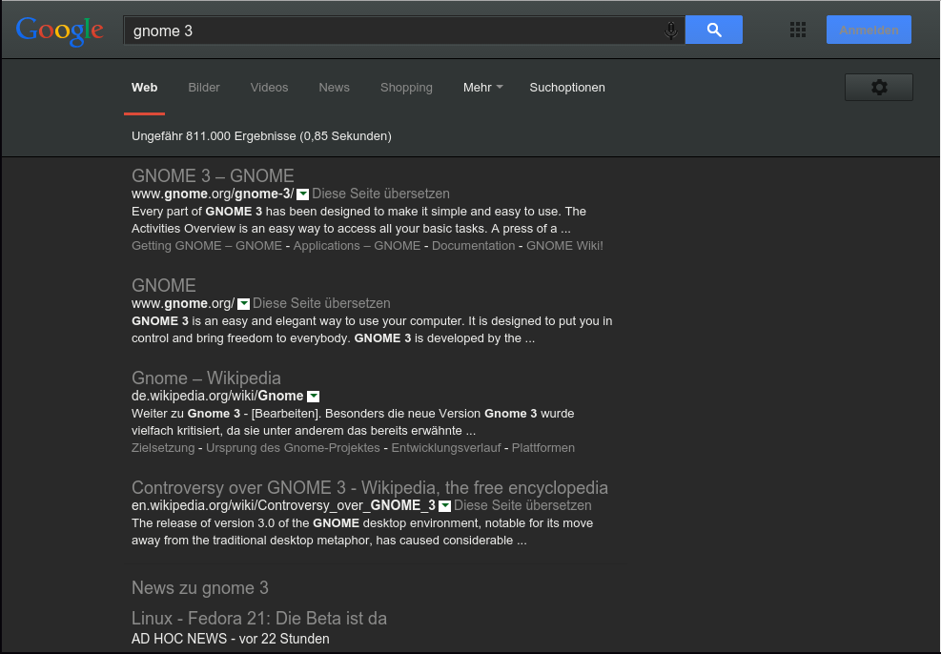
Task: Expand arrow next to www.gnome.org/gnome-3/
Action: [303, 194]
